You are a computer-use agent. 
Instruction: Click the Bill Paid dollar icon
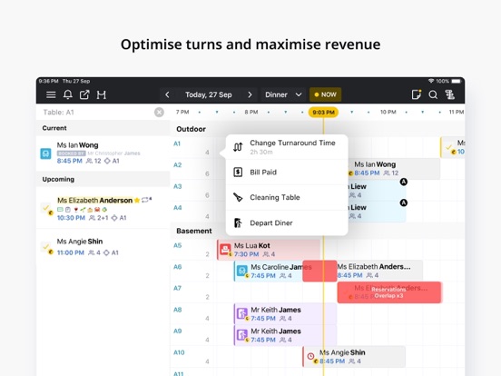click(238, 172)
